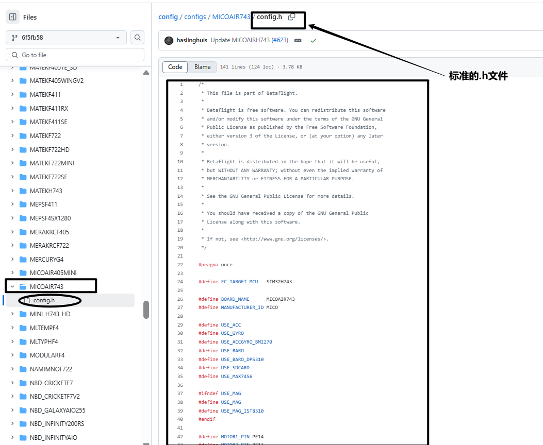
Task: Select config.h in the file tree
Action: 44,300
